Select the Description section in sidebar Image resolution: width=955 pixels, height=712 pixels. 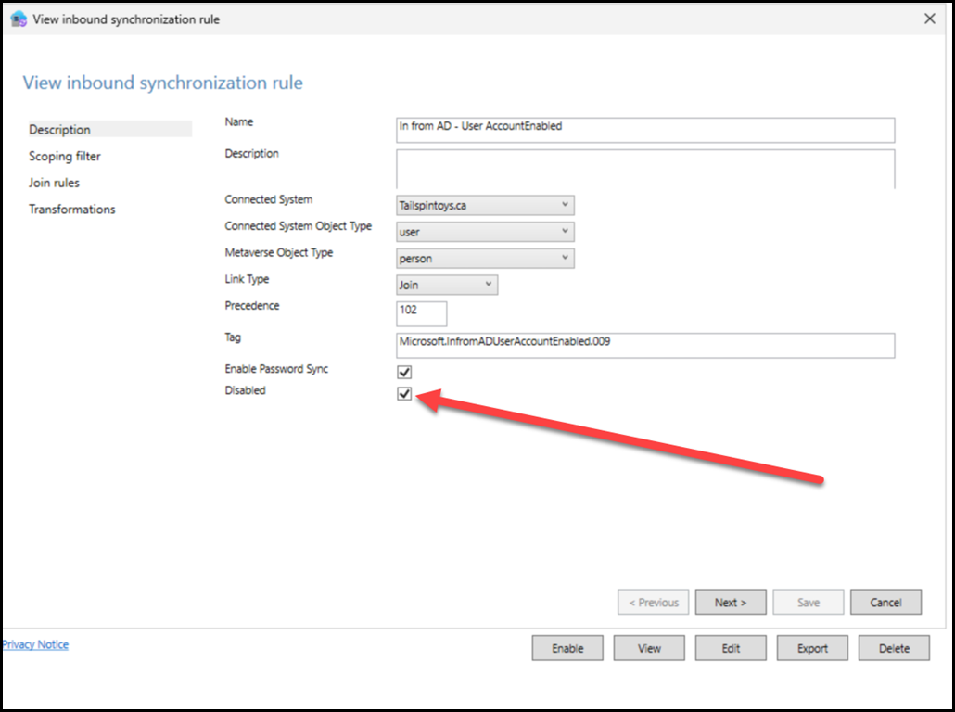[x=60, y=130]
